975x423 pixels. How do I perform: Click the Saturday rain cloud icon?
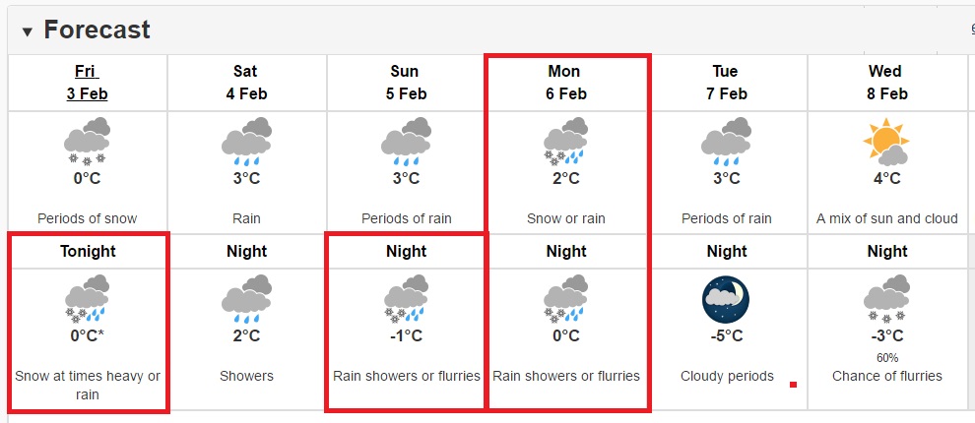click(246, 142)
